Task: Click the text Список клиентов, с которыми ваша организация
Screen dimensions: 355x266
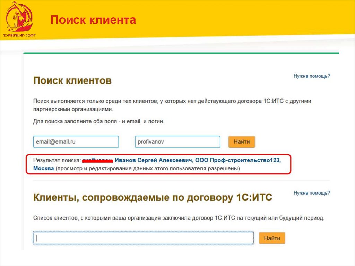Action: [179, 218]
